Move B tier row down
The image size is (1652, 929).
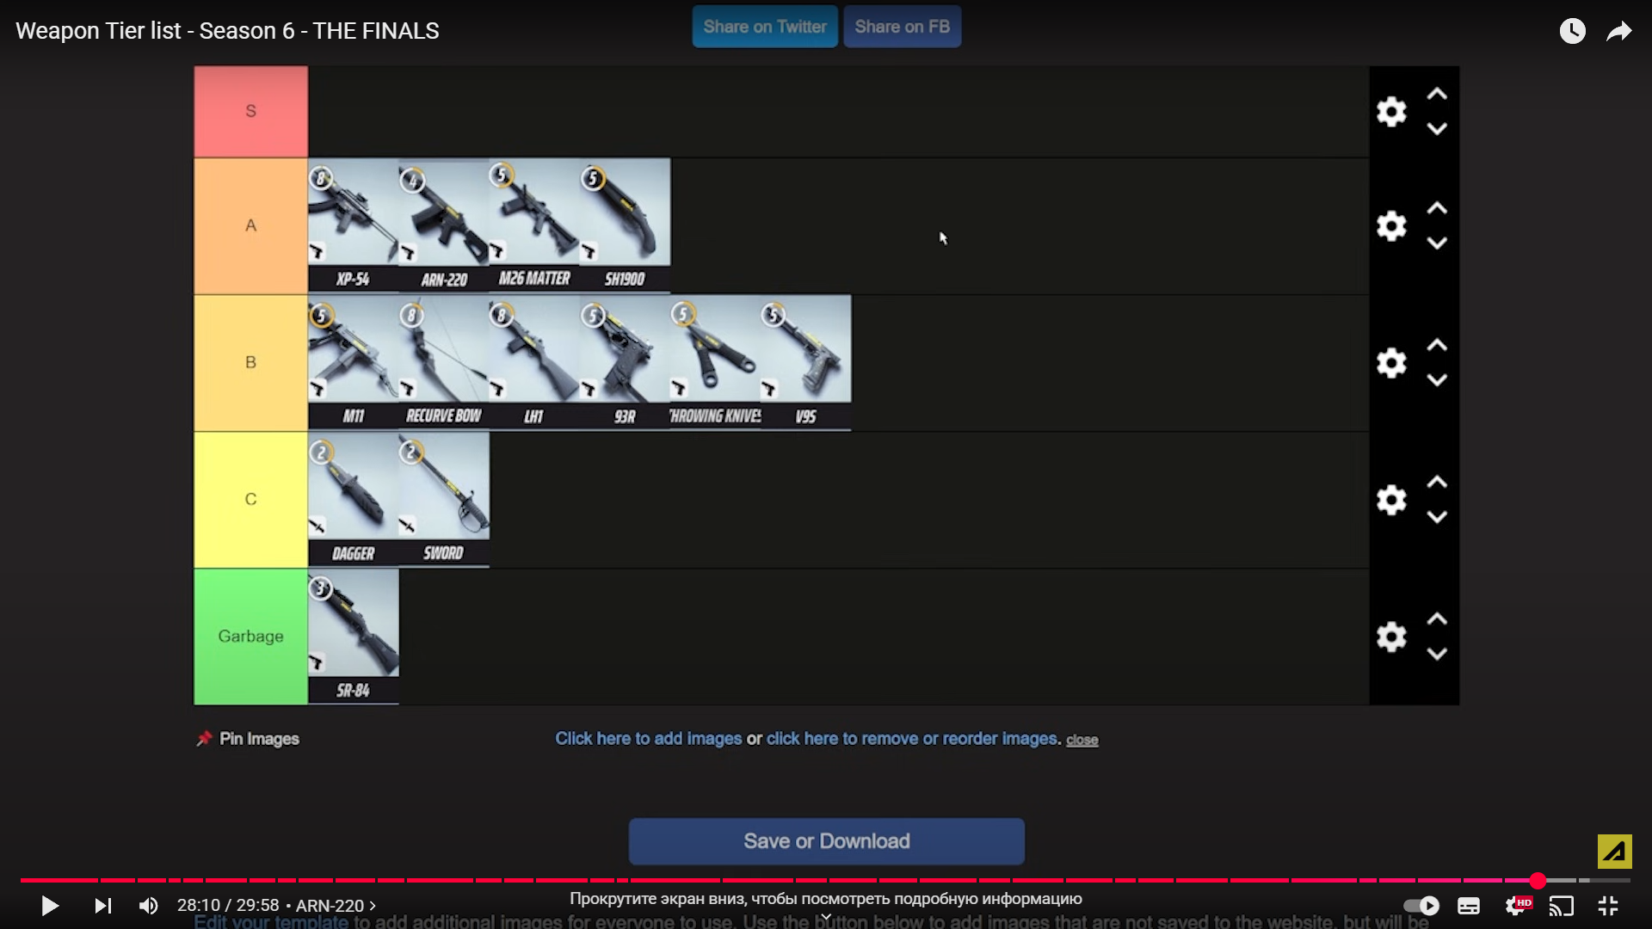1437,380
